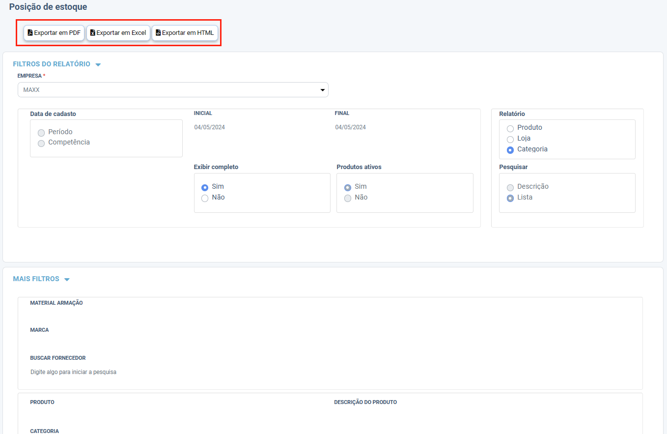
Task: Select Loja report type
Action: pos(510,139)
